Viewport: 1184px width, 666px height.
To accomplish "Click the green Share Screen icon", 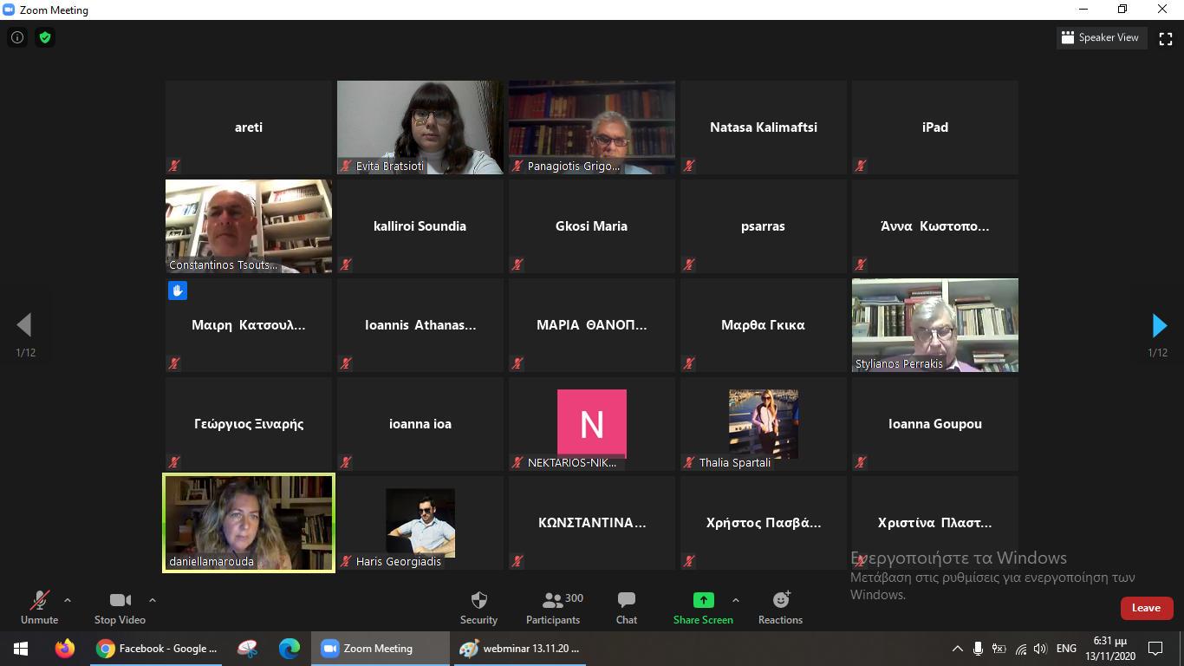I will (x=703, y=600).
